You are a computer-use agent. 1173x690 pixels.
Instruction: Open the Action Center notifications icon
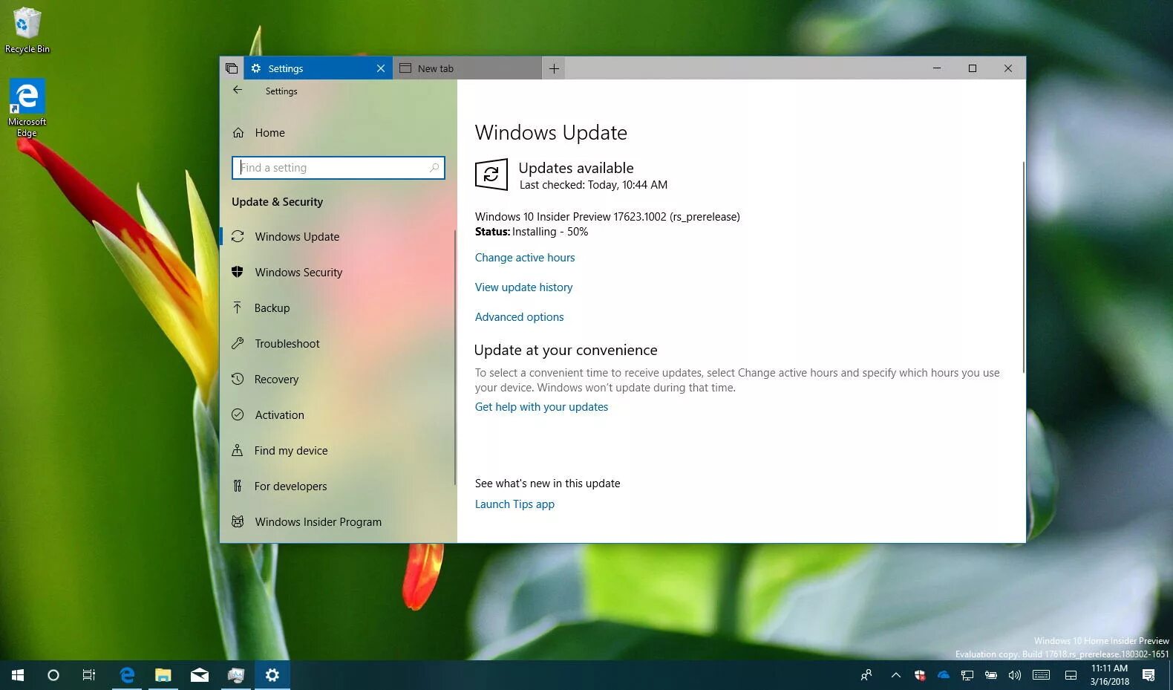point(1149,675)
